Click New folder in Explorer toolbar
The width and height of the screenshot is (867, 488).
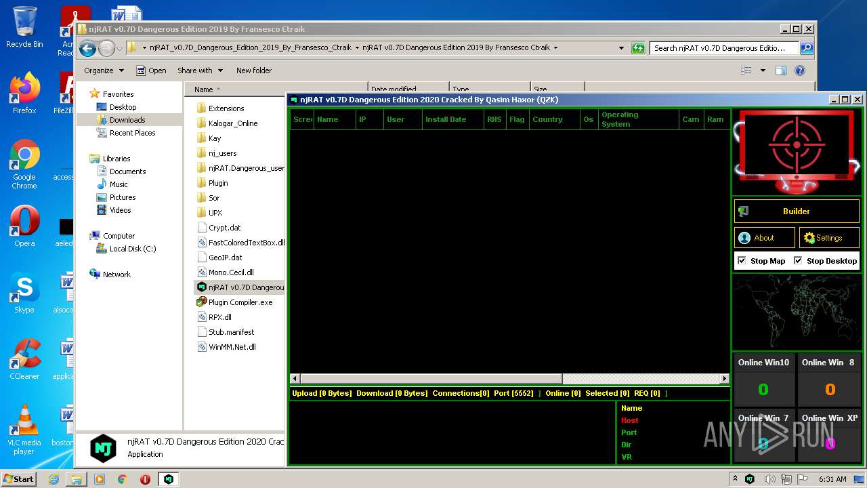click(254, 70)
